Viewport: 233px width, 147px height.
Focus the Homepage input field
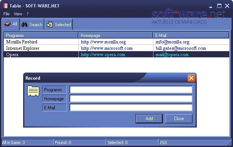(131, 98)
